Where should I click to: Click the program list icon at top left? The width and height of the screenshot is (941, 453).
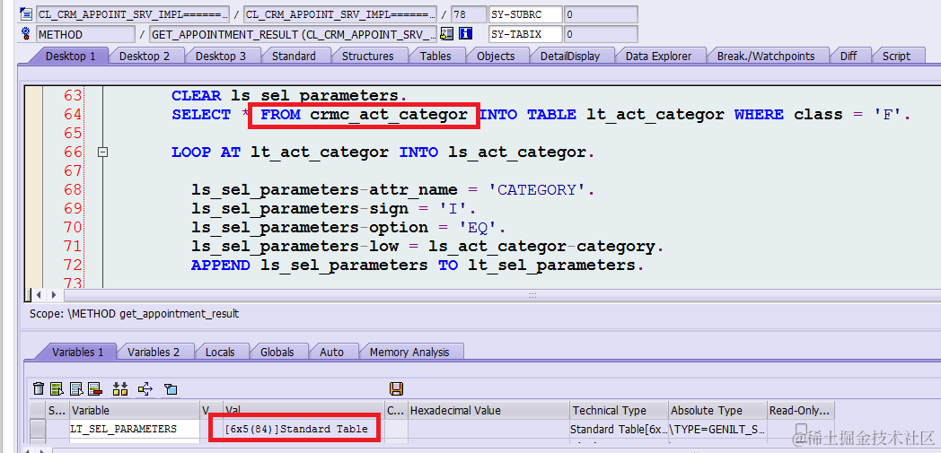[26, 14]
